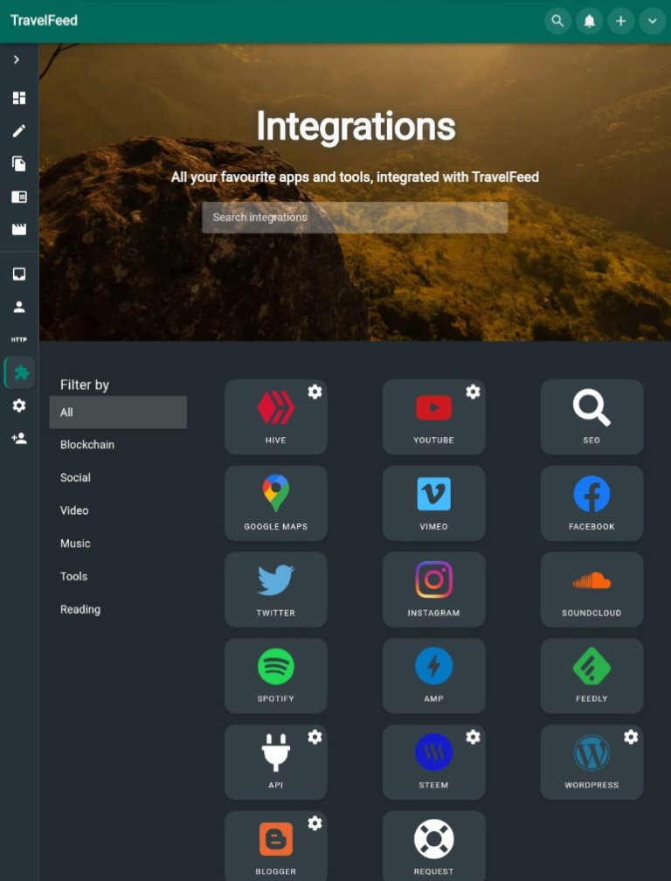Open the Spotify integration card
This screenshot has height=881, width=671.
click(x=276, y=676)
